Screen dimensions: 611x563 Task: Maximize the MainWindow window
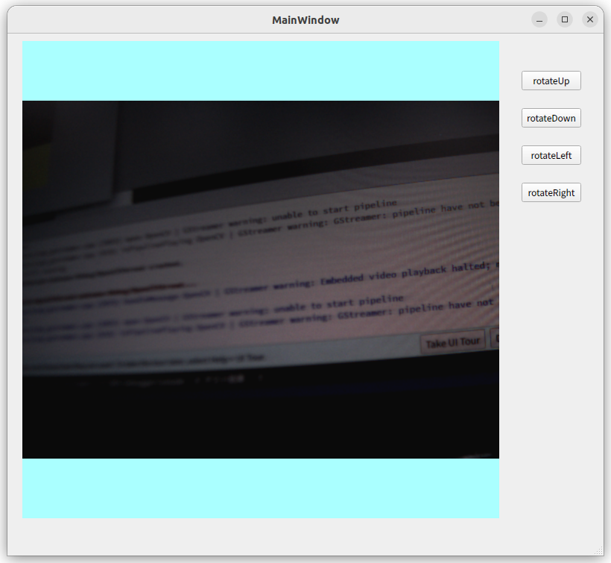click(x=565, y=19)
